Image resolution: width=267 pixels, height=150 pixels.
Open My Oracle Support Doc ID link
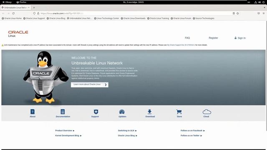pyautogui.click(x=181, y=45)
